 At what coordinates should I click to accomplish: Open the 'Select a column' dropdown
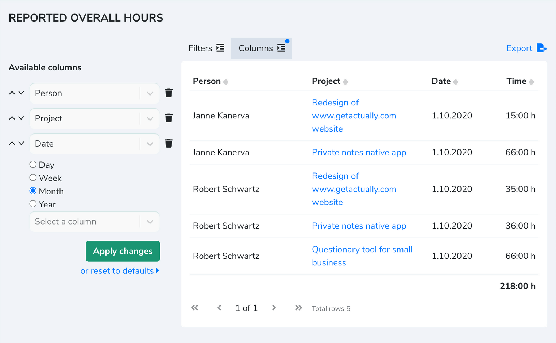150,221
